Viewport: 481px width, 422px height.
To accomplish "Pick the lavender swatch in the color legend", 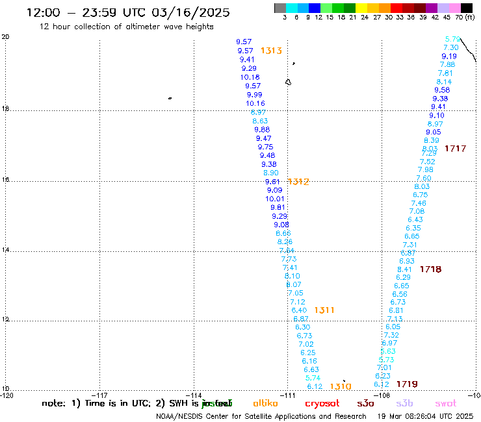I will [x=443, y=8].
